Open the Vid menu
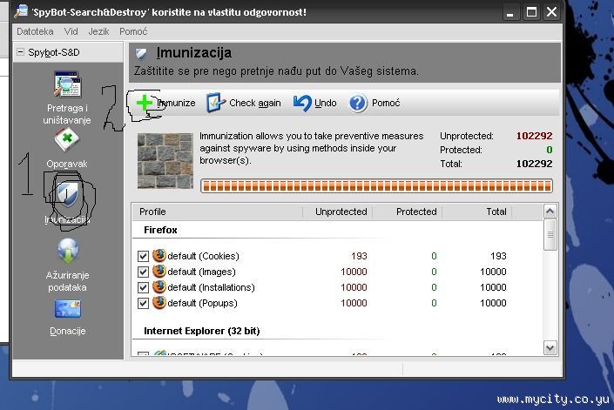Screen dimensions: 614x410 [71, 31]
